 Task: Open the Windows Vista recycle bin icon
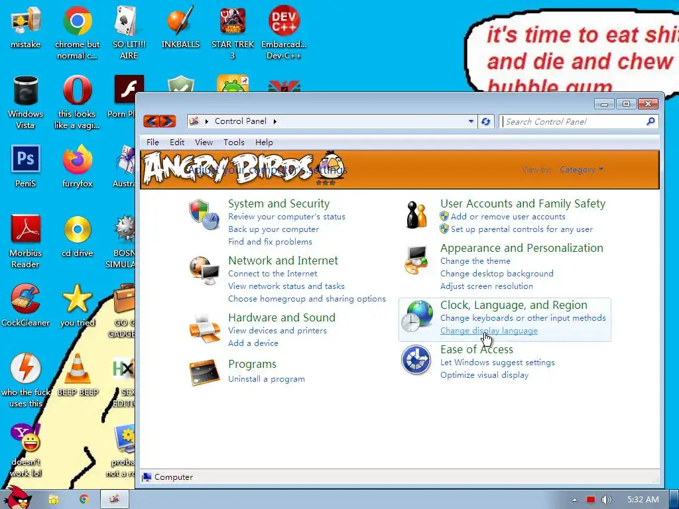tap(26, 102)
